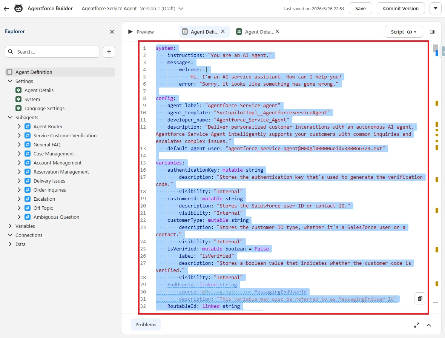Click the Language Settings gear icon
This screenshot has height=338, width=445.
point(18,108)
